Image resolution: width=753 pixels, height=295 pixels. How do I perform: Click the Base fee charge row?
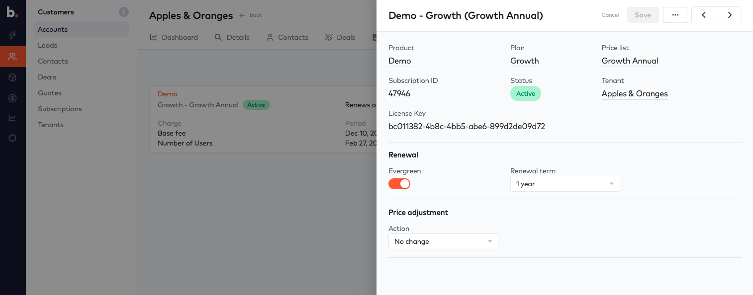tap(172, 133)
